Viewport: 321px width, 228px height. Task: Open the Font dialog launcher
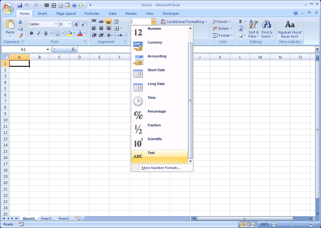click(x=85, y=42)
